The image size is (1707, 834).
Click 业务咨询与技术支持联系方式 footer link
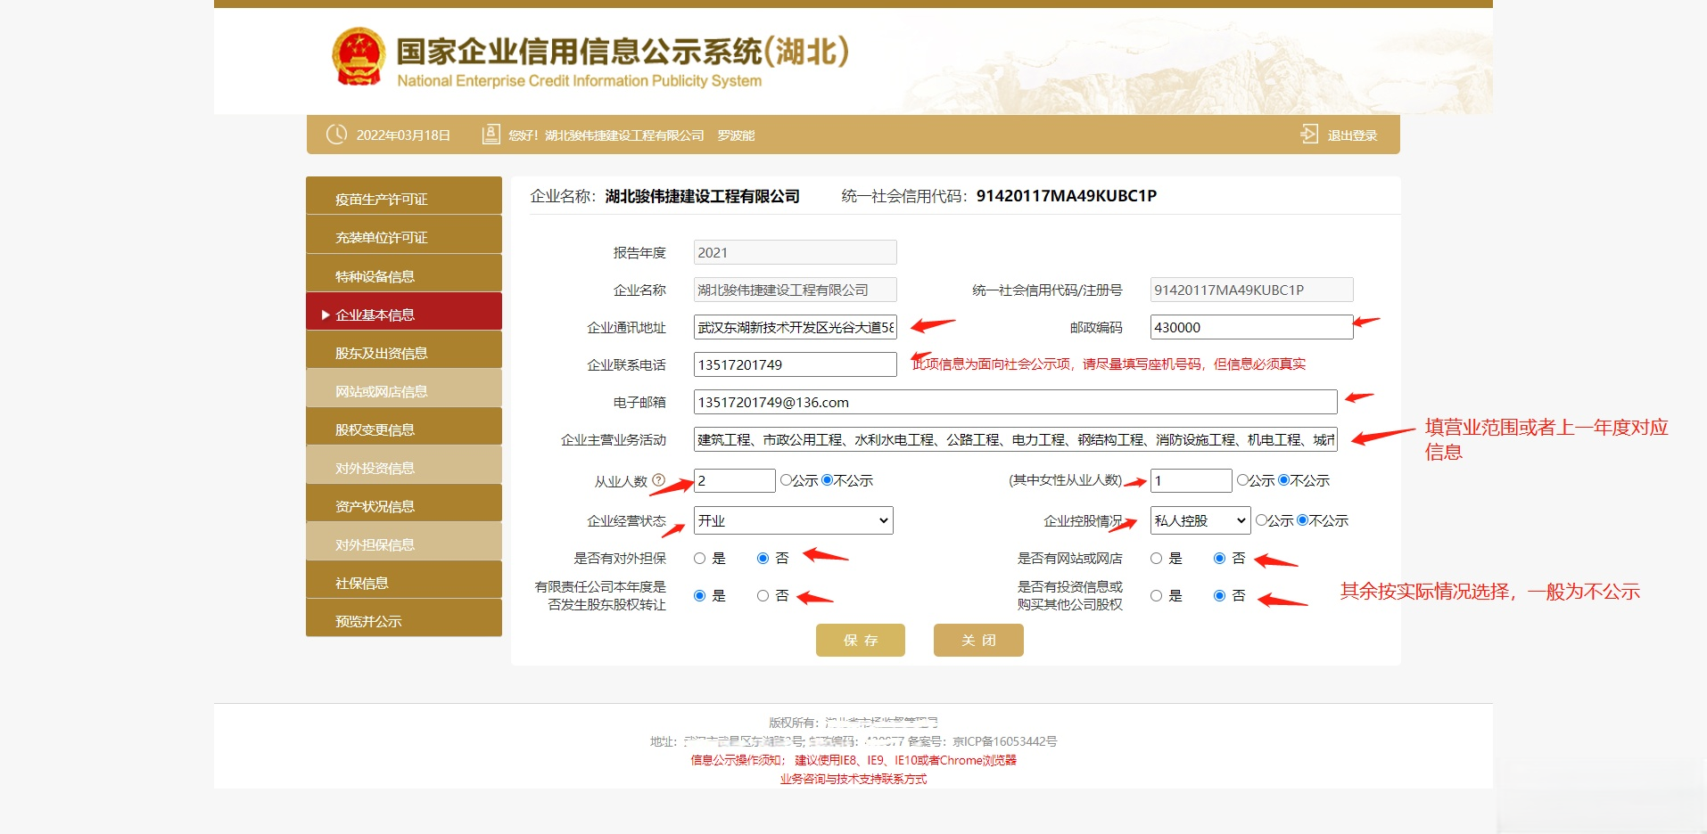[853, 779]
